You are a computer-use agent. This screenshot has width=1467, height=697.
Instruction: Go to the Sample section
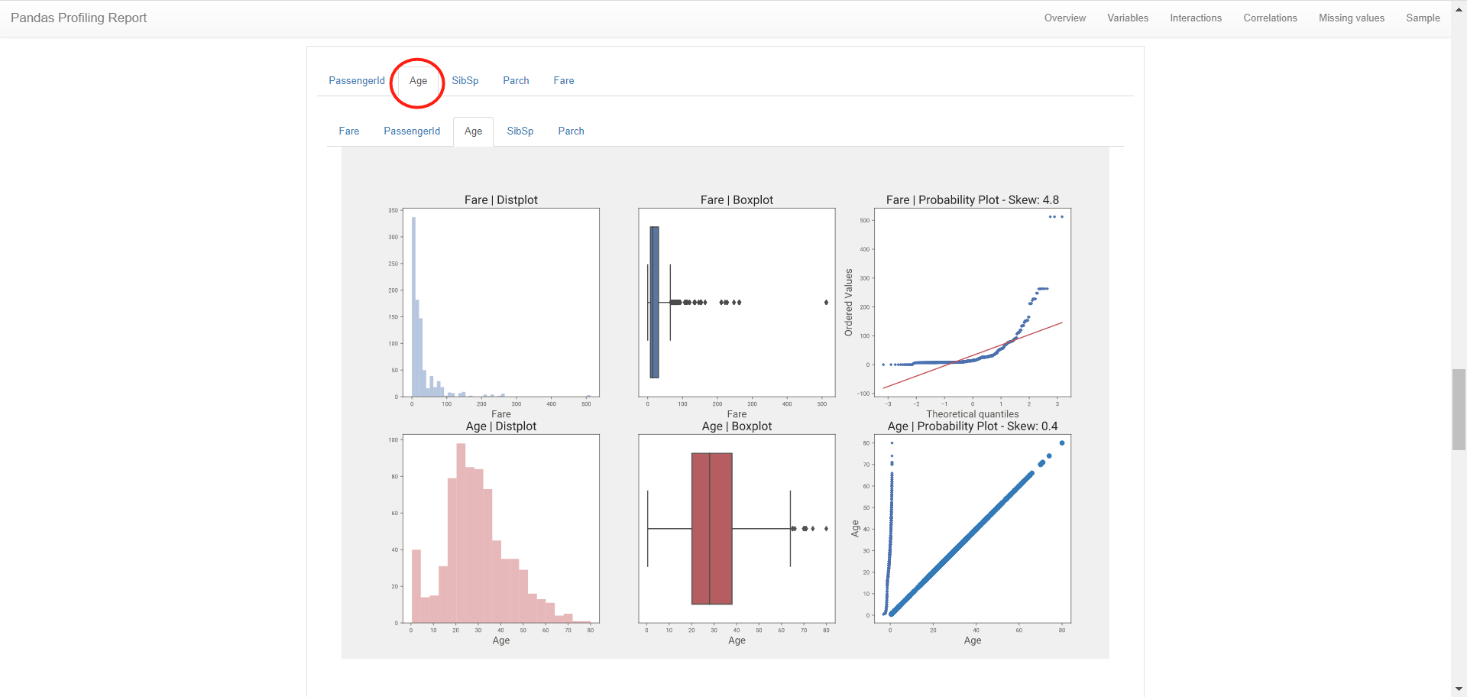(x=1423, y=18)
